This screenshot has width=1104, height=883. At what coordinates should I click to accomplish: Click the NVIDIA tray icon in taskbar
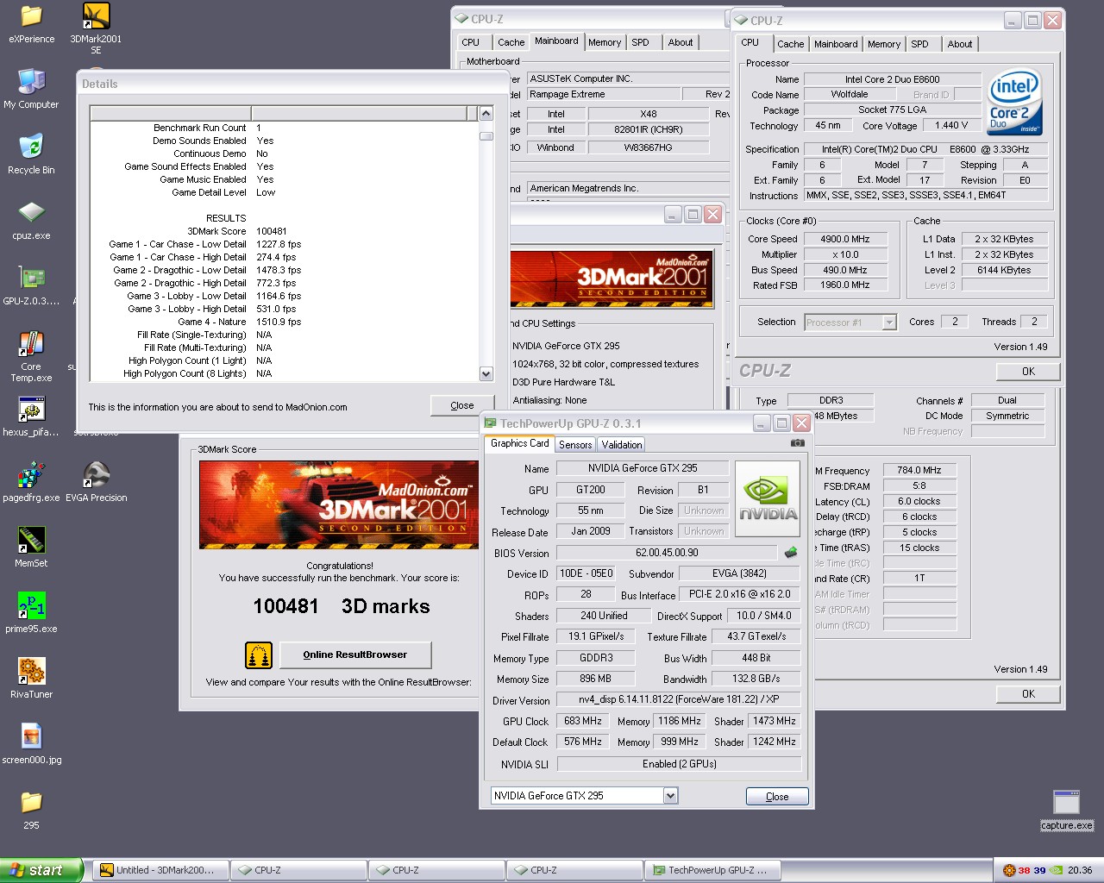coord(1056,870)
